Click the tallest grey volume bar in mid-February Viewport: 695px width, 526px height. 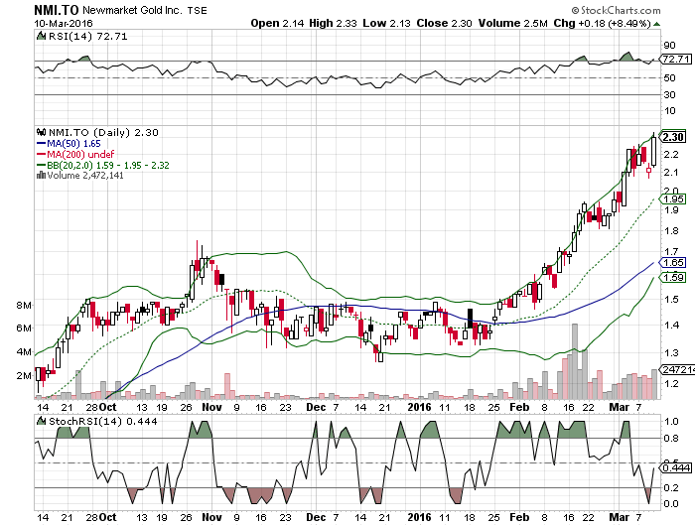pyautogui.click(x=575, y=361)
